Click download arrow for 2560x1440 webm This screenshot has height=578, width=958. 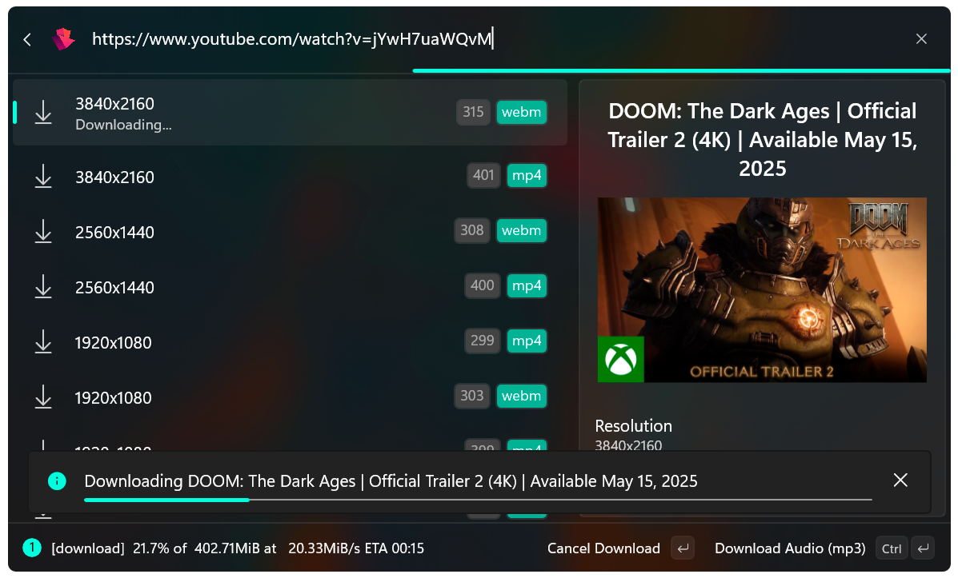click(42, 231)
